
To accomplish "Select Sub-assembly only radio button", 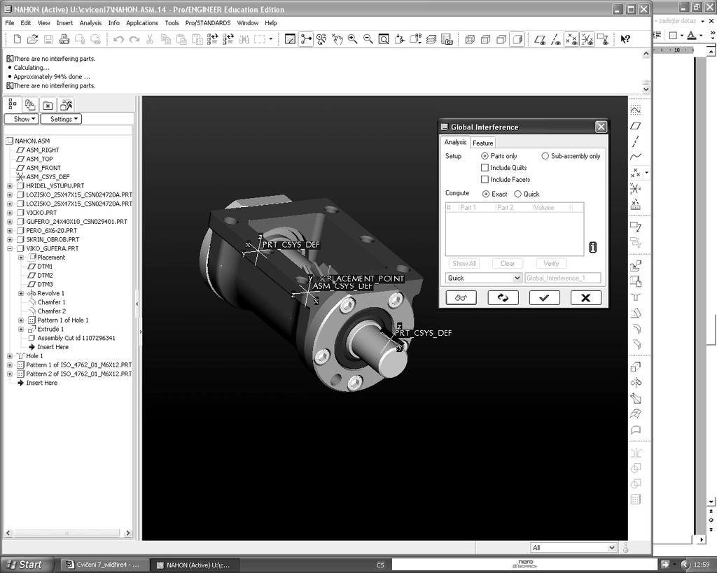I will coord(545,156).
